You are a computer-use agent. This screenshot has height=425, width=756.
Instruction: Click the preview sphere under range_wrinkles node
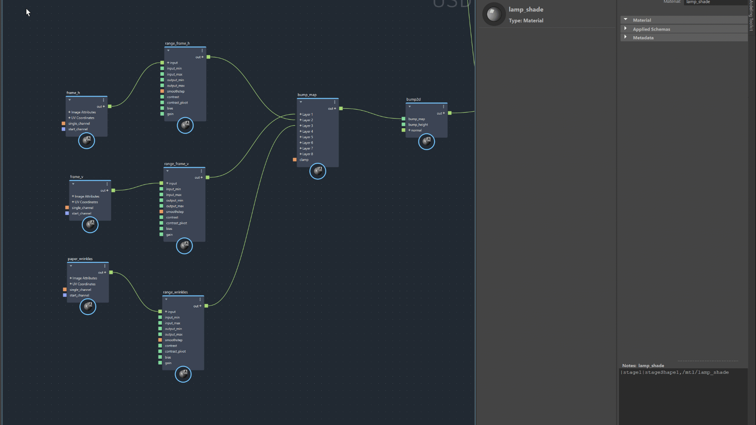183,374
